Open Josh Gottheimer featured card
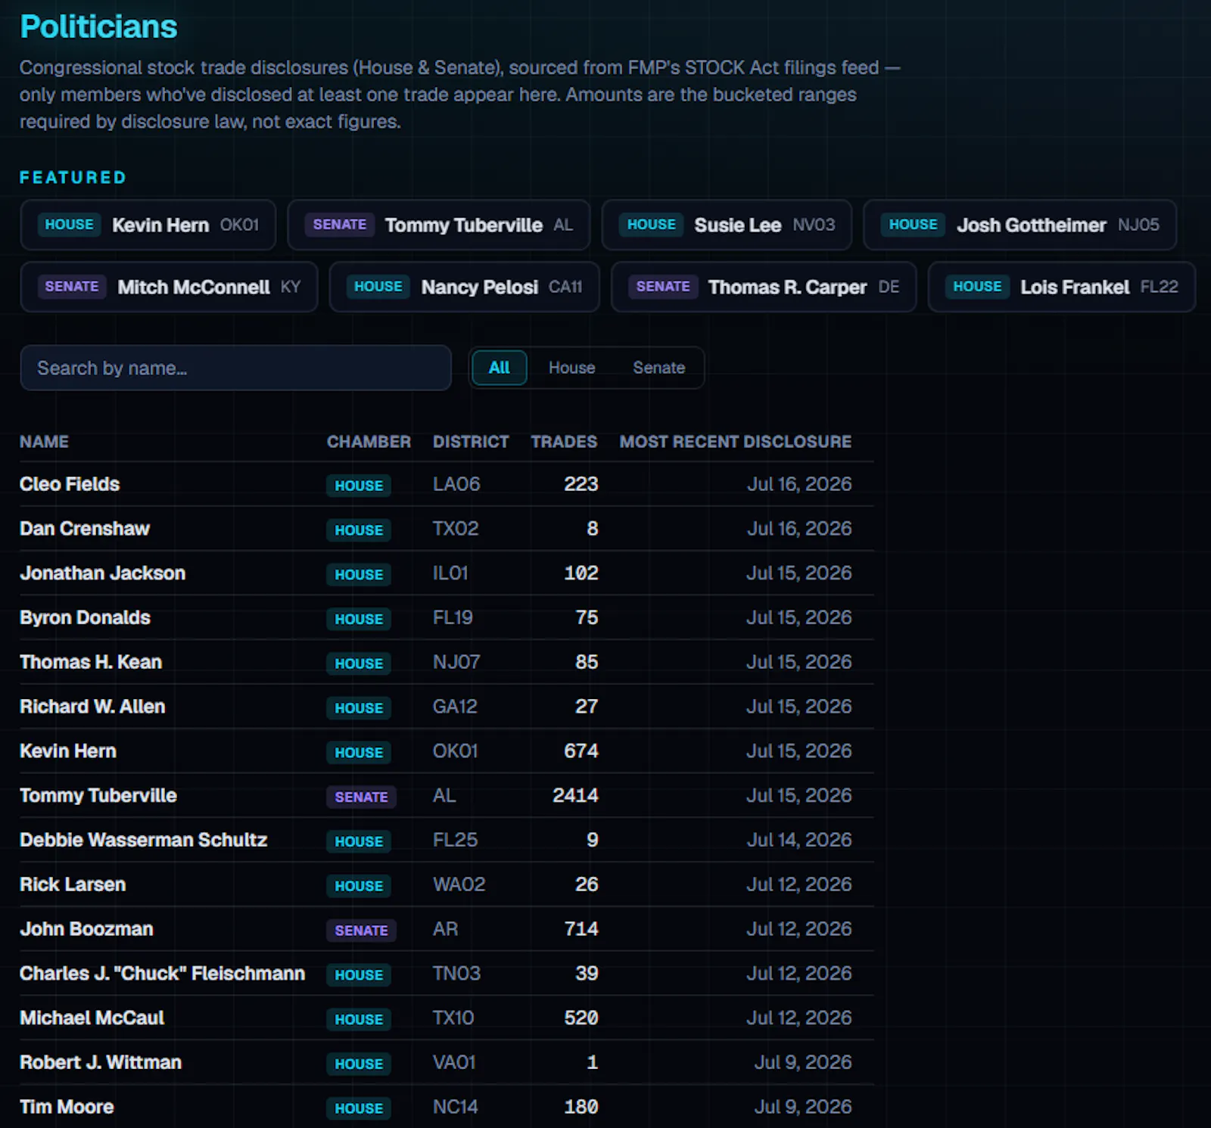 click(x=1020, y=225)
